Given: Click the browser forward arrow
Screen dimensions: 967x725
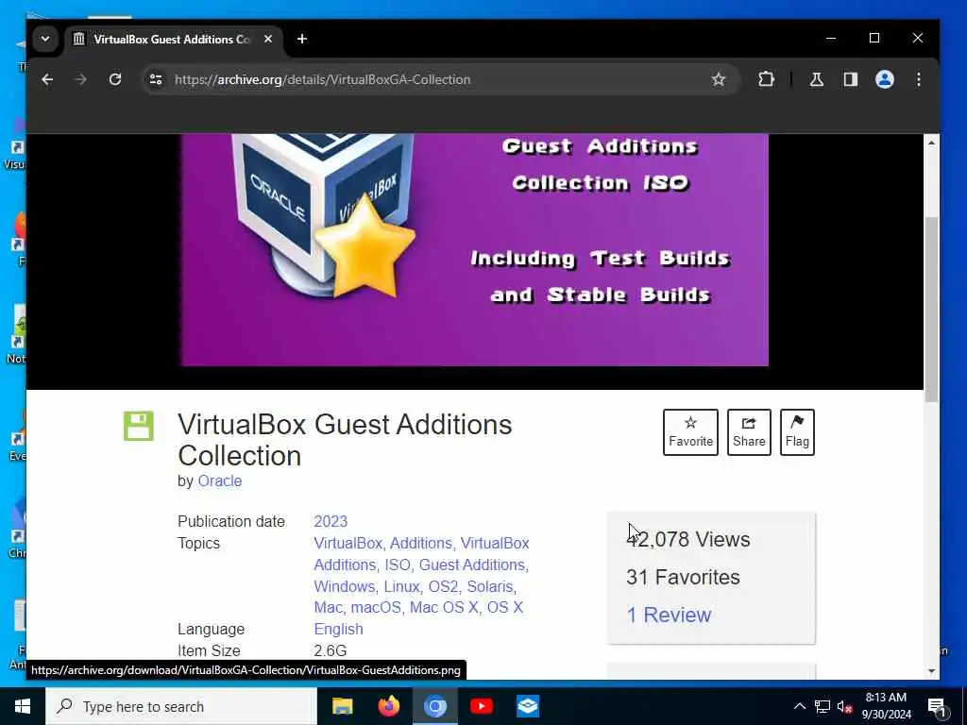Looking at the screenshot, I should tap(81, 79).
